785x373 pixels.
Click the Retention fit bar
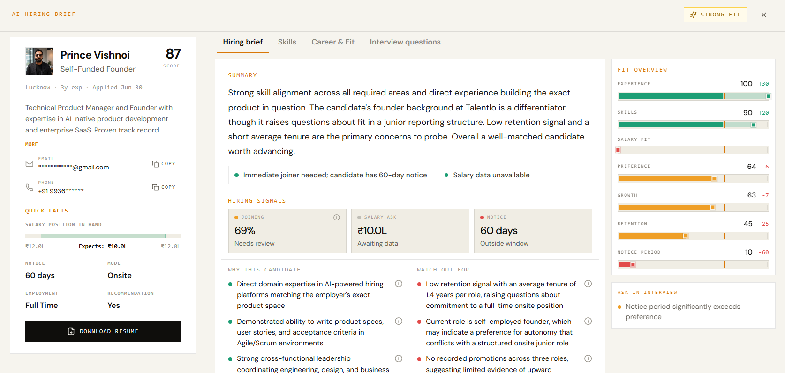[x=693, y=236]
